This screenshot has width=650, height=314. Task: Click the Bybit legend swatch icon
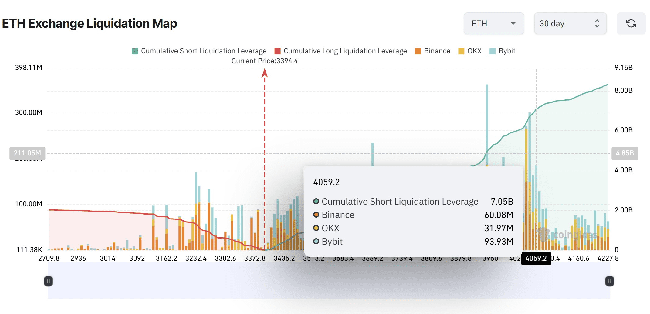click(x=493, y=51)
